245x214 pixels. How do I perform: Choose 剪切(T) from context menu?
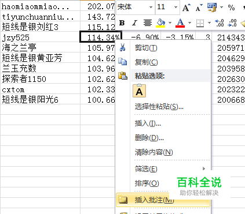[x=146, y=48]
